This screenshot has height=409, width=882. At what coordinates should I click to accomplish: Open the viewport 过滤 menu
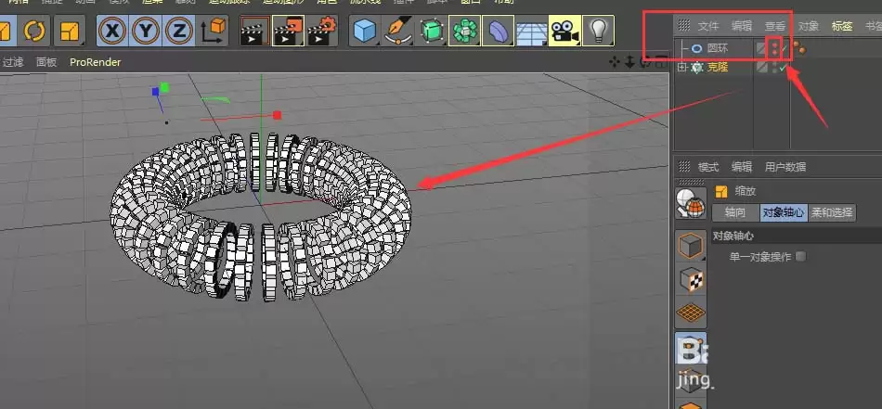pos(13,62)
